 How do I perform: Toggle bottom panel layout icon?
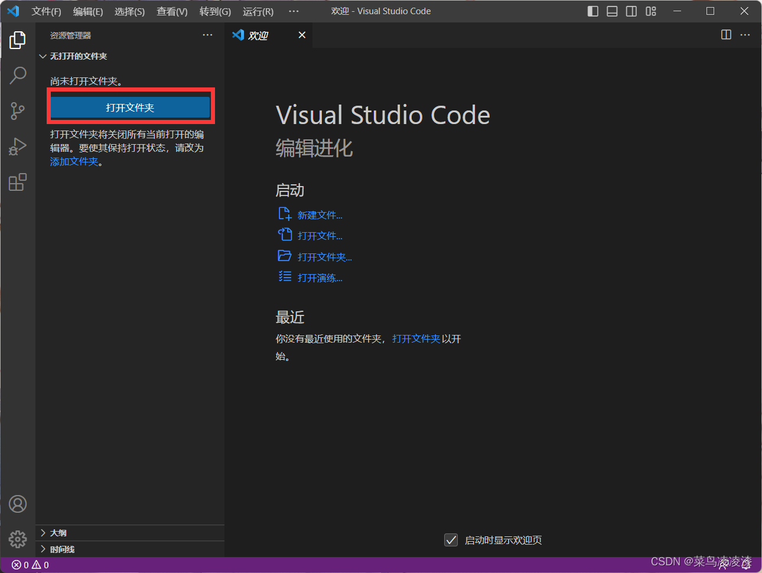tap(612, 11)
